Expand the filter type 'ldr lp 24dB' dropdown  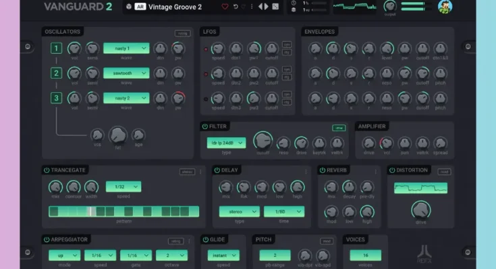coord(226,143)
